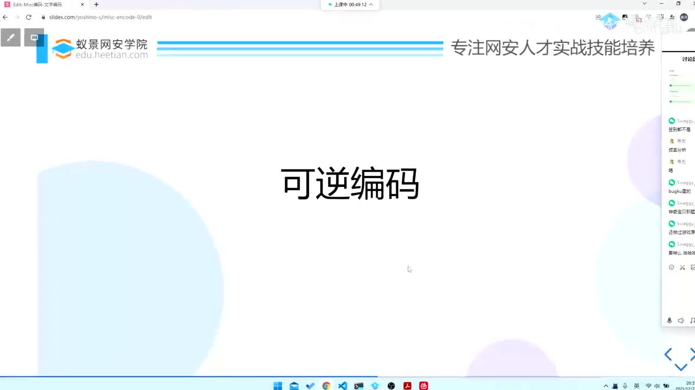
Task: Click the image upload icon in chat
Action: coord(693,268)
